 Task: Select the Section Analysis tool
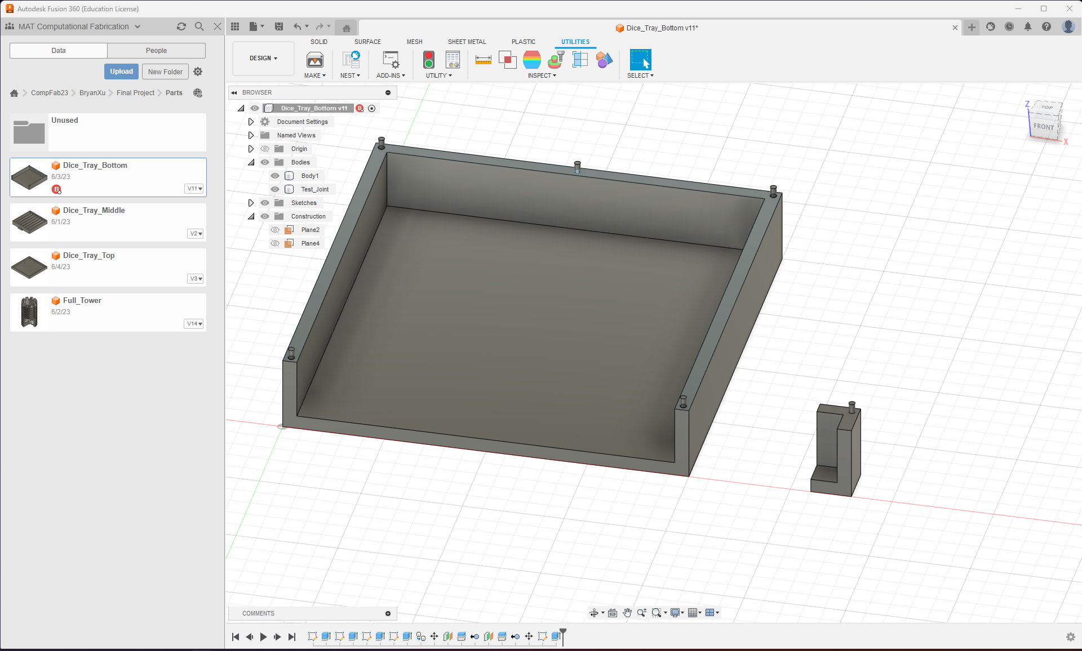[508, 60]
